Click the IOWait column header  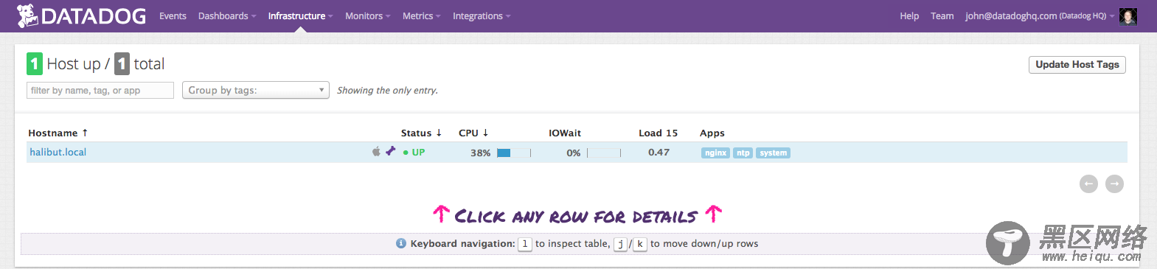coord(565,133)
